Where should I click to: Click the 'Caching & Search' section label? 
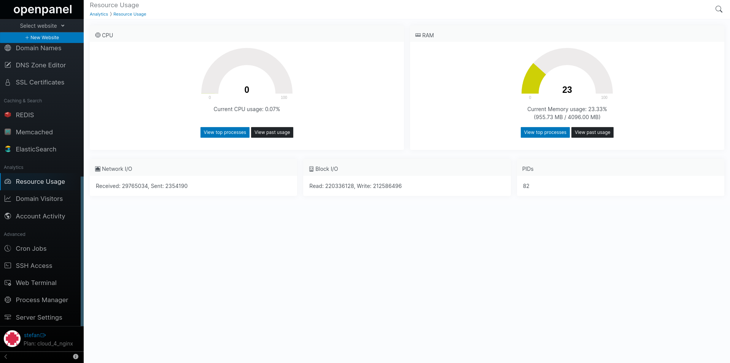pyautogui.click(x=23, y=101)
